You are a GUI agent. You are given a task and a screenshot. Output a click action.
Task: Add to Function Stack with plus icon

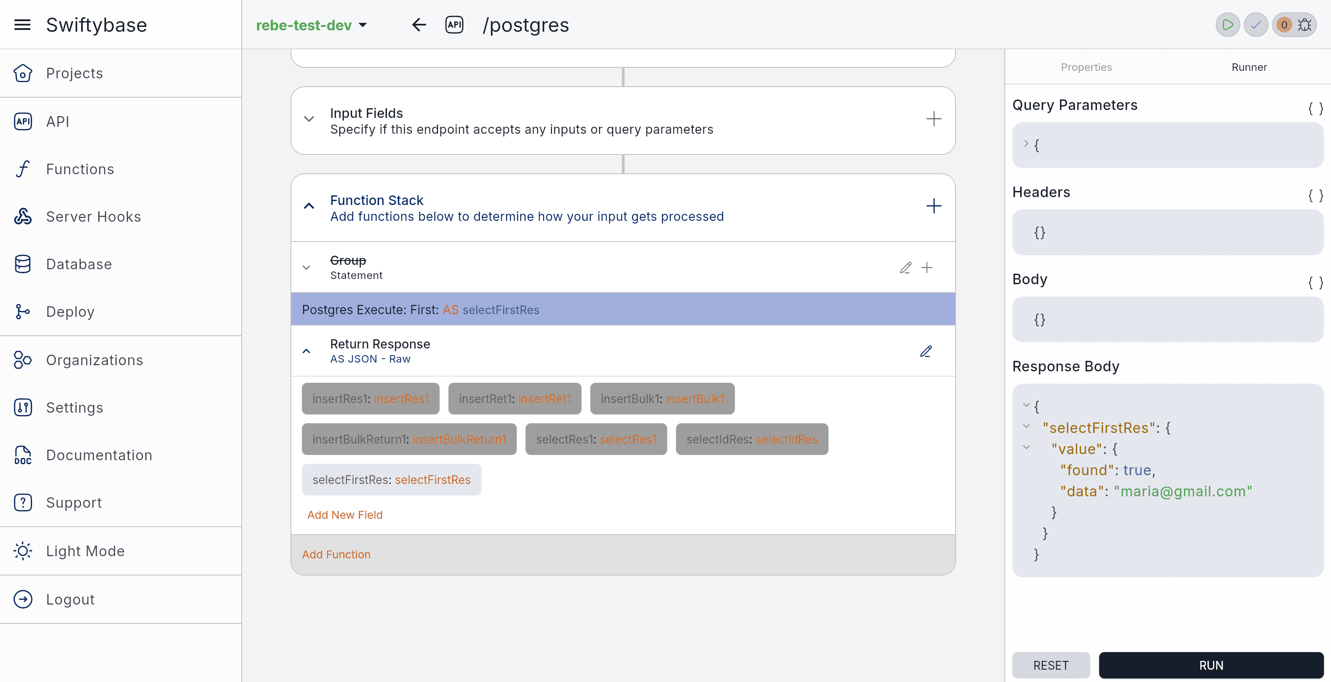(x=933, y=206)
